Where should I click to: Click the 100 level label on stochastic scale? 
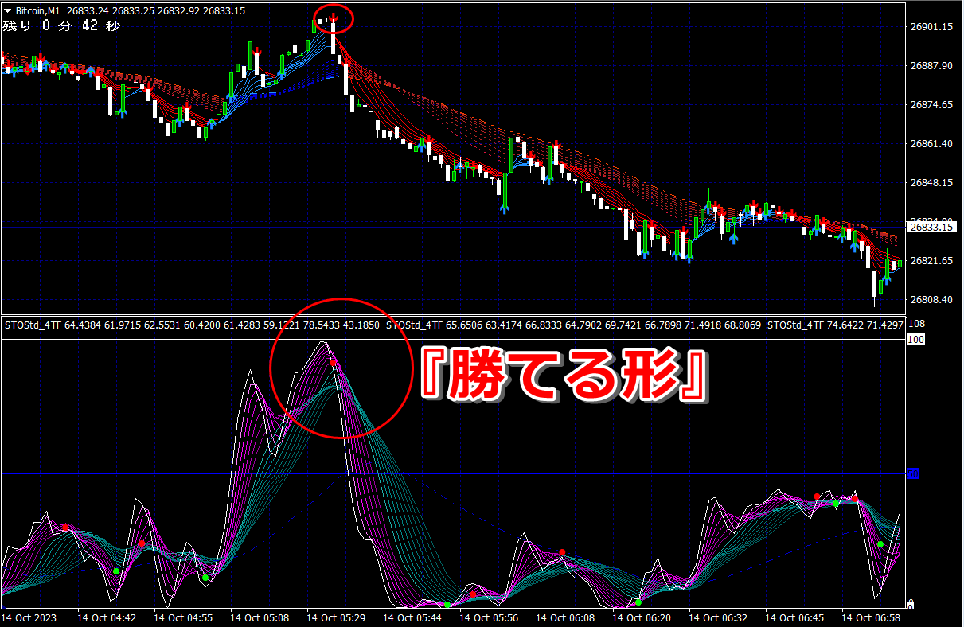[x=915, y=340]
